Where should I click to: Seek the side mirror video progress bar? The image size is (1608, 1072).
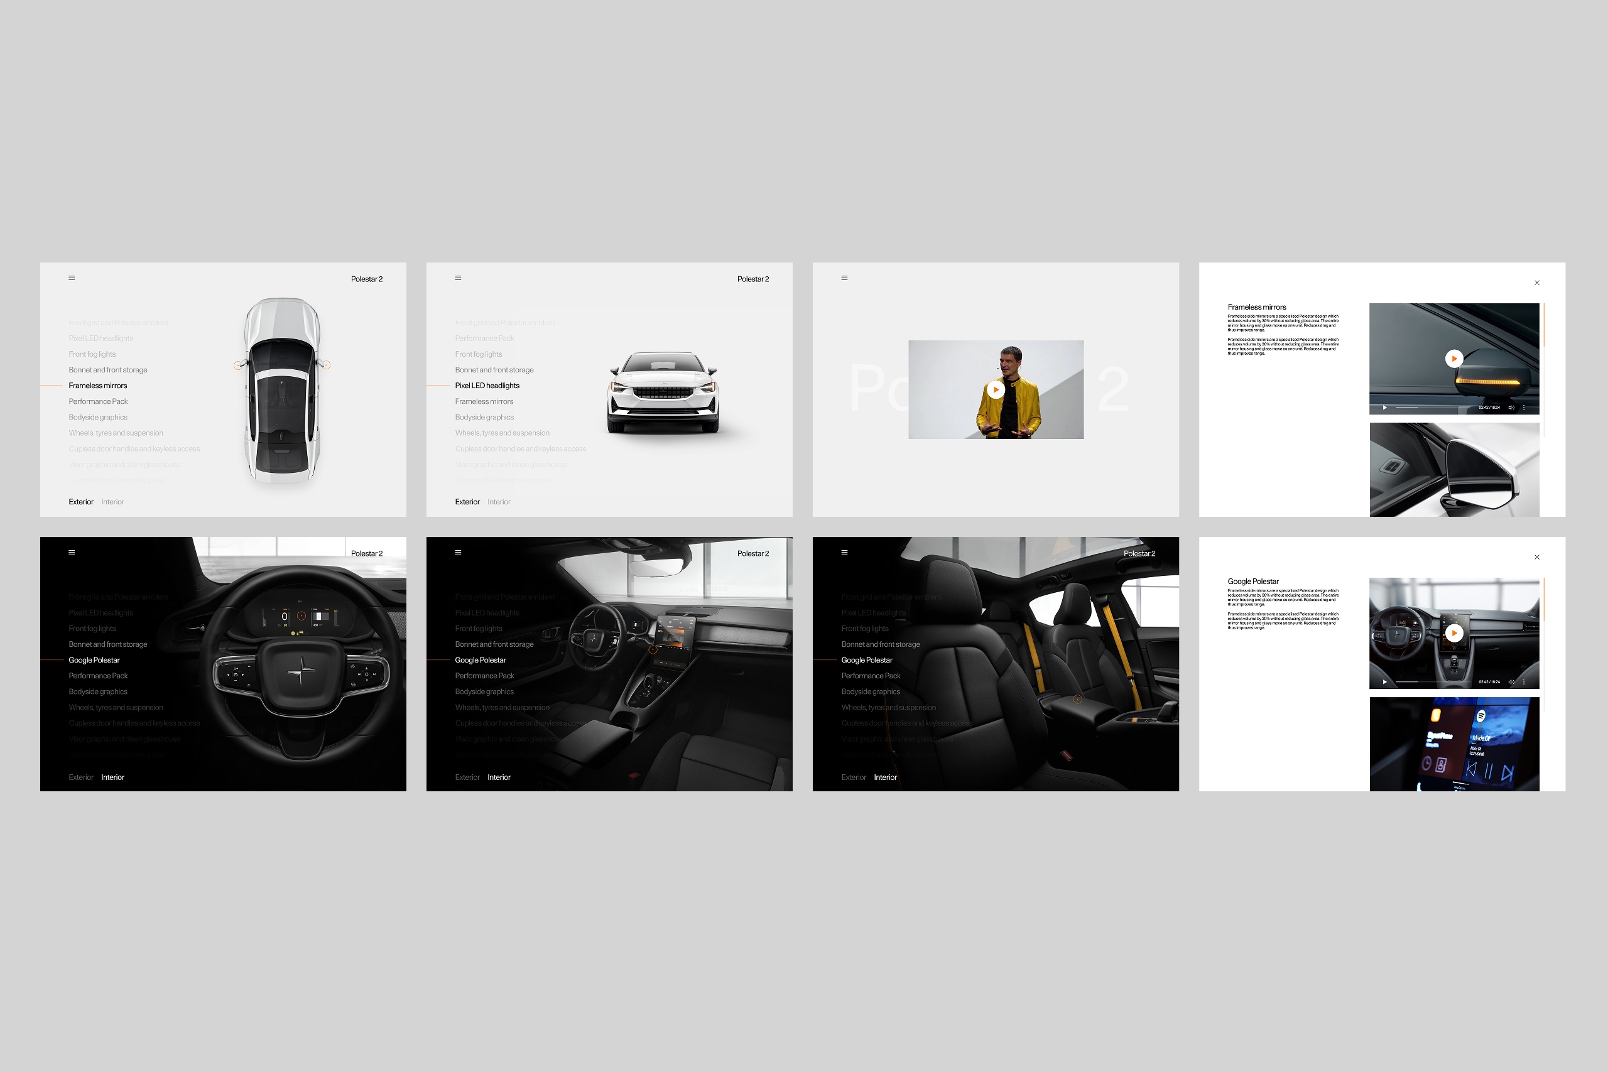click(x=1432, y=408)
